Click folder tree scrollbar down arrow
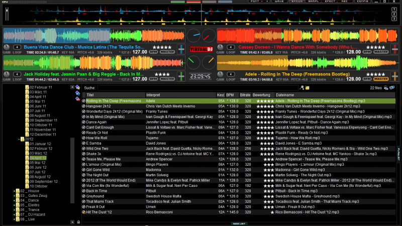 (x=72, y=222)
